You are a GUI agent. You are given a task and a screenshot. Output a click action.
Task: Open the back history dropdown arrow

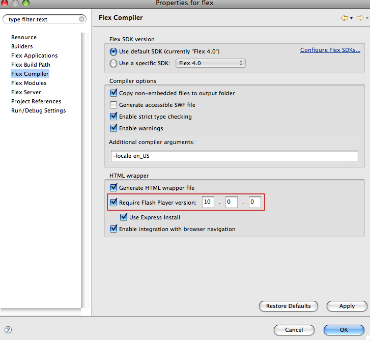[351, 18]
